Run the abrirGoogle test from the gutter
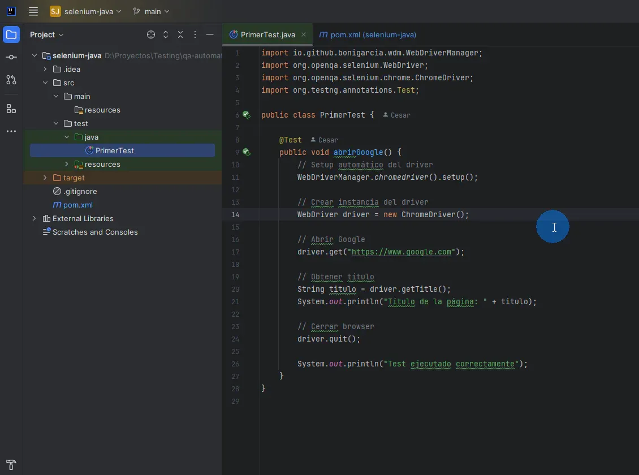The width and height of the screenshot is (639, 475). click(x=247, y=152)
